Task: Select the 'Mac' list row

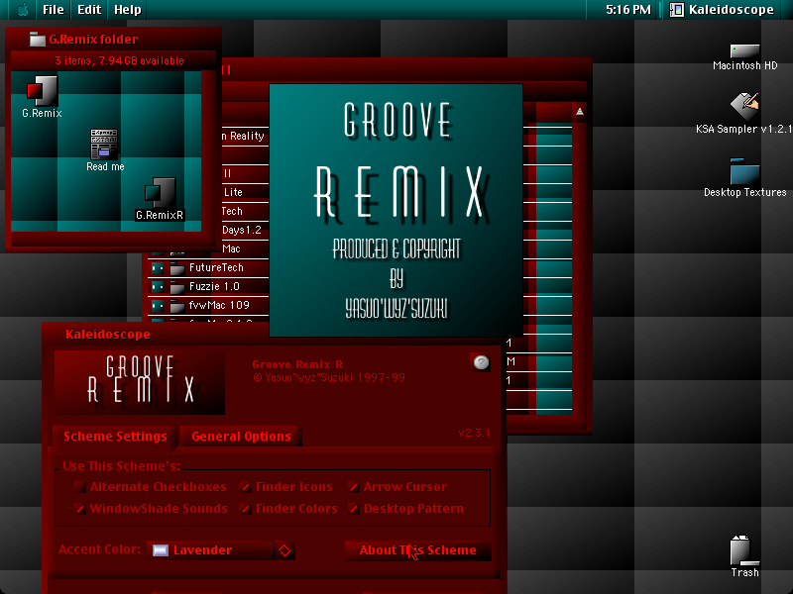Action: 245,248
